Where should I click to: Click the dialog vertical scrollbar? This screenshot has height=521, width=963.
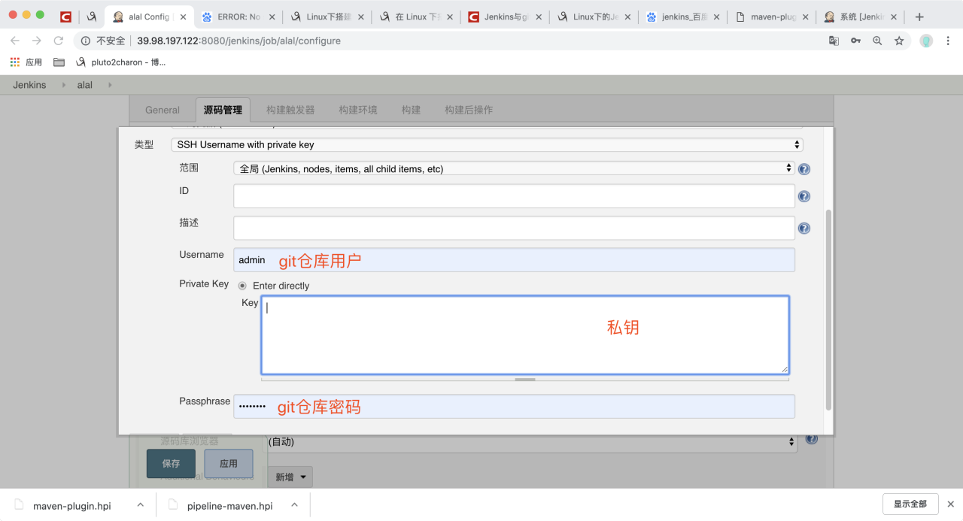coord(829,310)
